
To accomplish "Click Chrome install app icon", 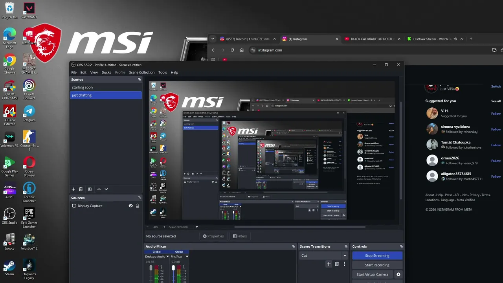I will 494,50.
